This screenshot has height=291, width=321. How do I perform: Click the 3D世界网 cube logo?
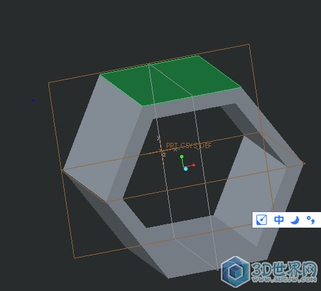236,272
